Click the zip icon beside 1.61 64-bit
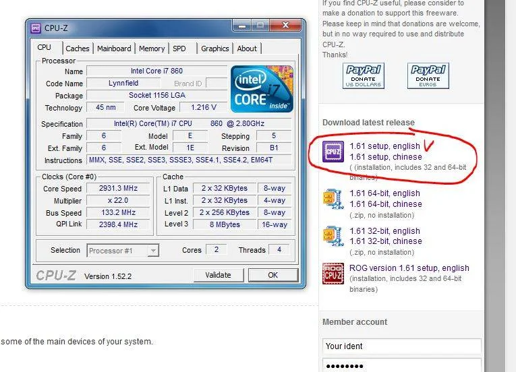This screenshot has width=516, height=372. click(333, 199)
